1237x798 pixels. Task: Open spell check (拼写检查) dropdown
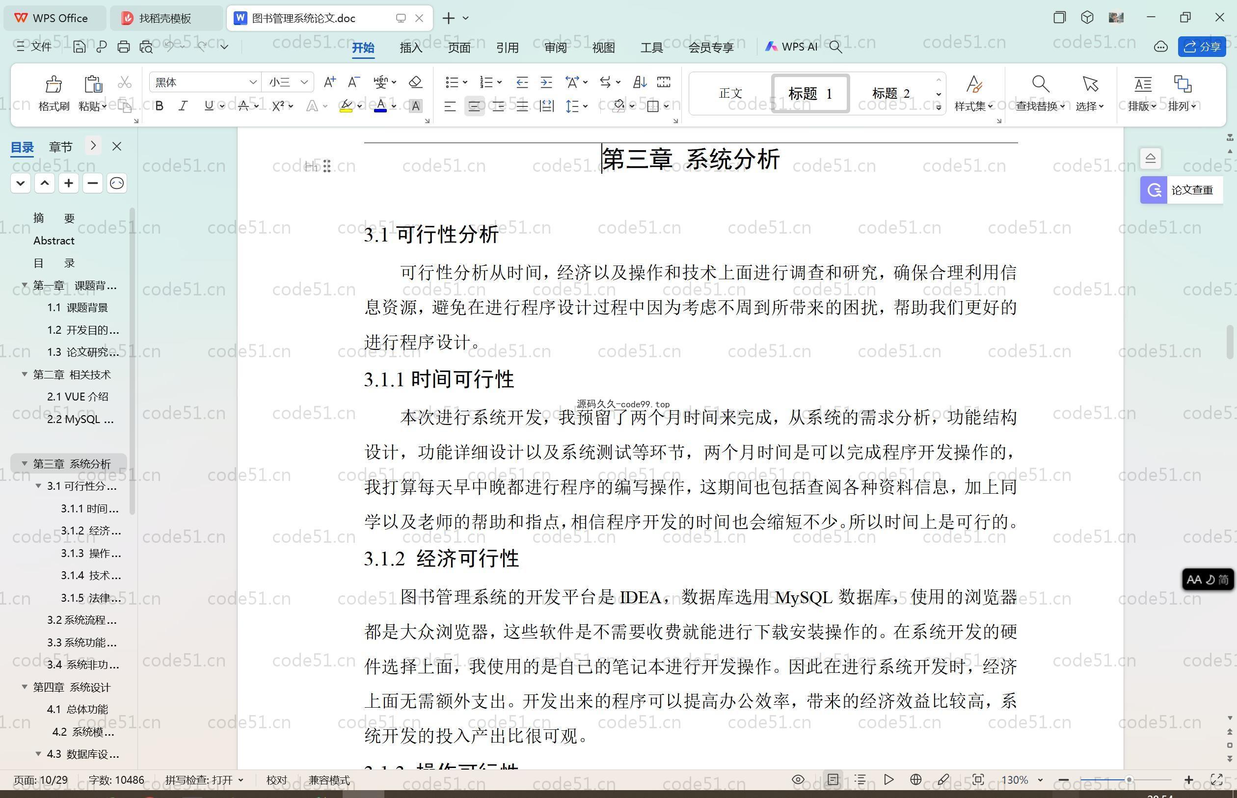pyautogui.click(x=241, y=780)
